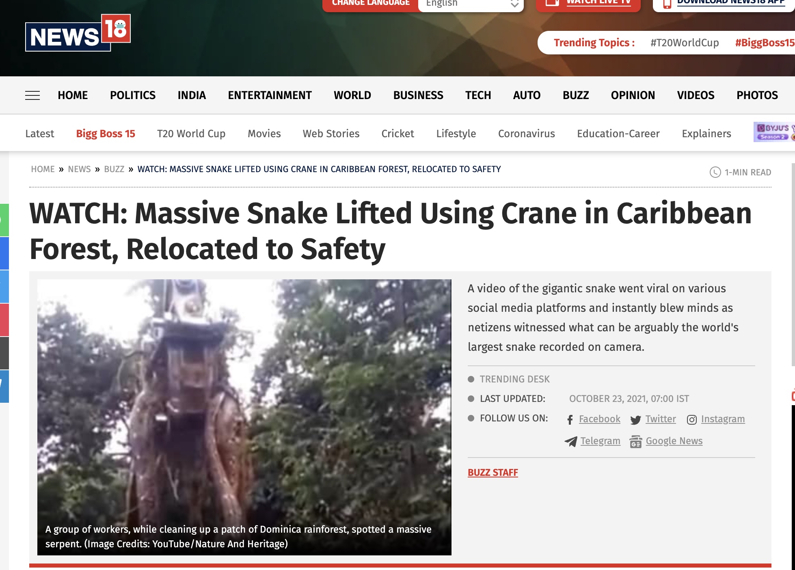Click the #T20WorldCup trending topic
Viewport: 795px width, 570px height.
click(685, 43)
